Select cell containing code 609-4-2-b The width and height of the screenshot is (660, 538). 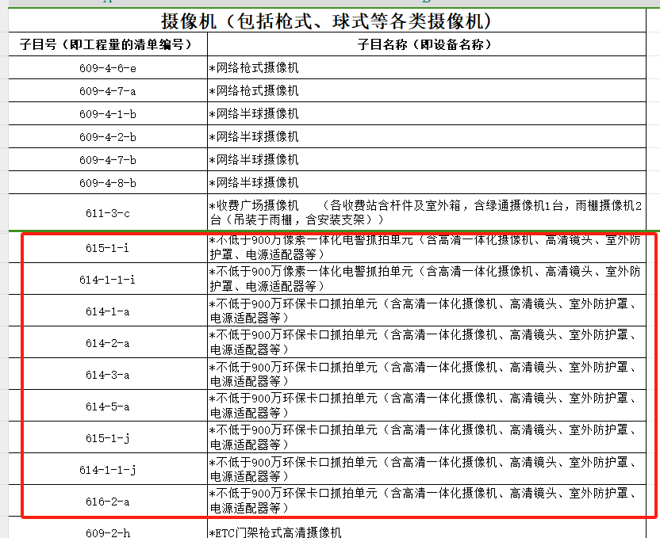tap(107, 137)
